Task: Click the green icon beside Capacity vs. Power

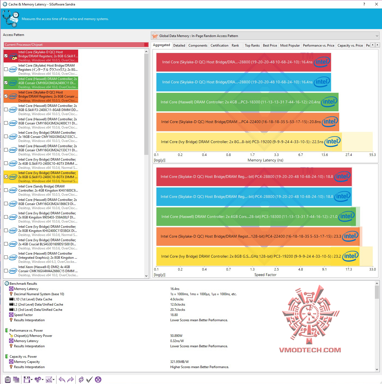Action: [x=7, y=357]
